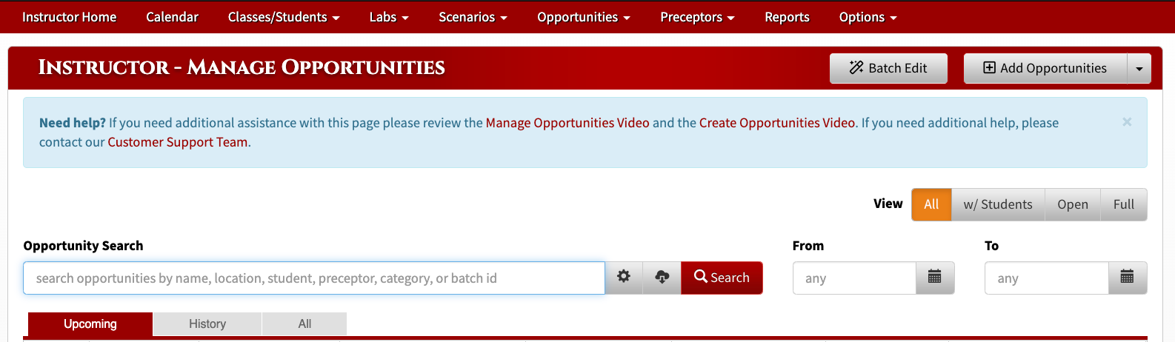Focus the opportunity search input field
Viewport: 1175px width, 342px height.
pyautogui.click(x=314, y=278)
